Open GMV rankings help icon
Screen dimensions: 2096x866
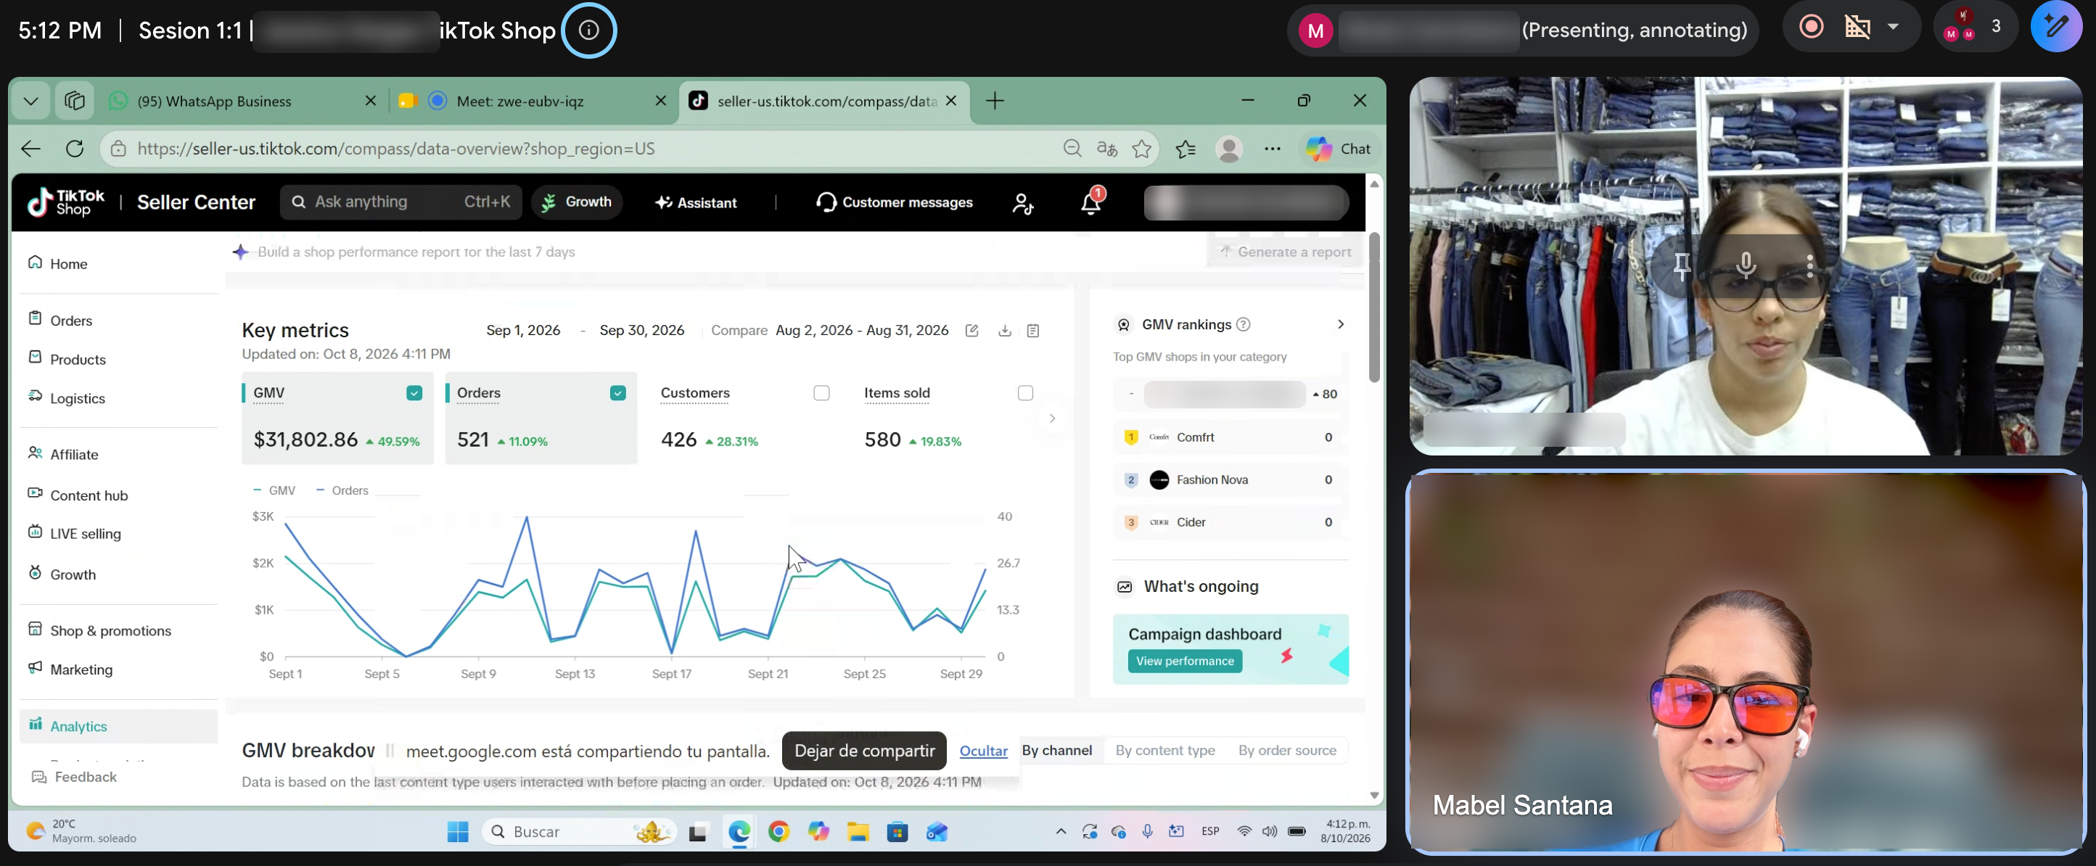click(1244, 324)
